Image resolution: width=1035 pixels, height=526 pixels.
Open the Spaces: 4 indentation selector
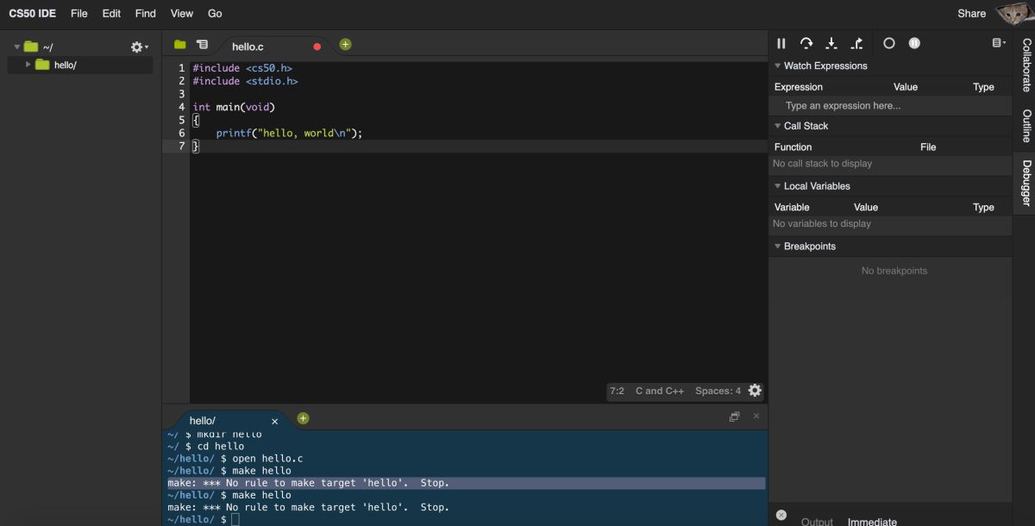(x=718, y=391)
